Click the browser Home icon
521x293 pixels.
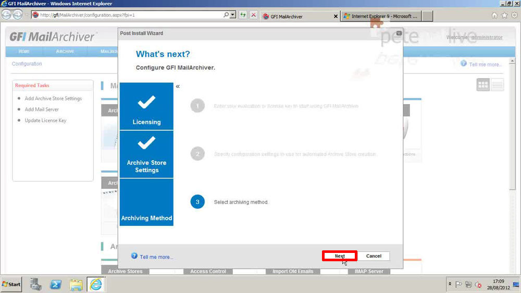point(494,15)
